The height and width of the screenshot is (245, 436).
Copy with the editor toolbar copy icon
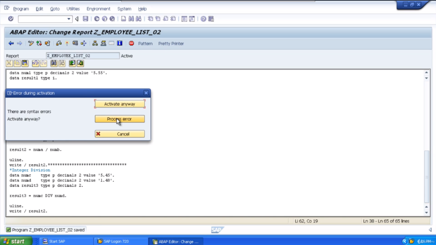click(x=17, y=63)
